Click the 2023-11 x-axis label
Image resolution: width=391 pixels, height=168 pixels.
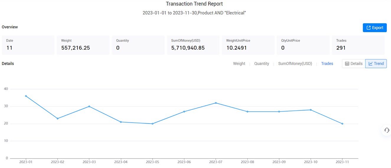coord(342,162)
